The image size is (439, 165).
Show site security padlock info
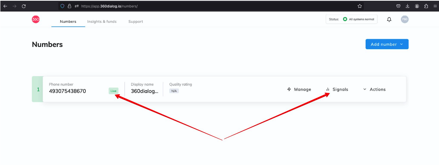coord(69,6)
